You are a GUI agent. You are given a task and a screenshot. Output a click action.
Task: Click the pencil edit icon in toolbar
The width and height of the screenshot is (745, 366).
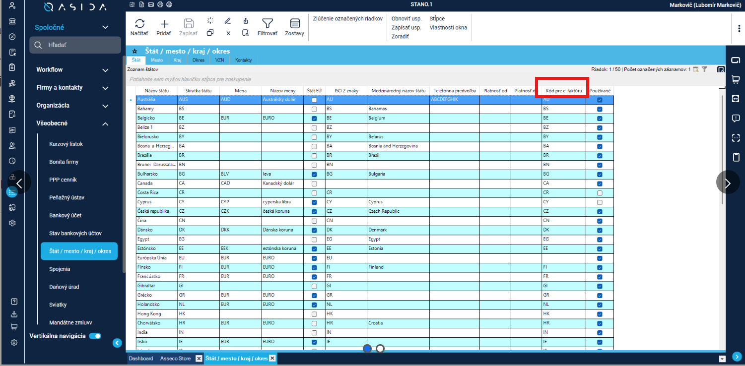[228, 21]
